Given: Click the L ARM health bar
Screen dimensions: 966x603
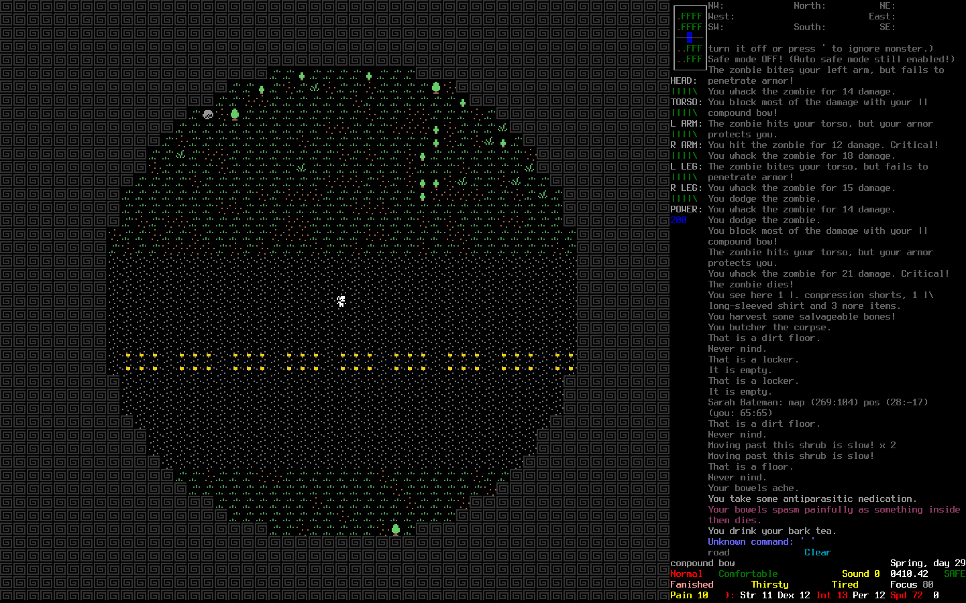Looking at the screenshot, I should coord(684,134).
